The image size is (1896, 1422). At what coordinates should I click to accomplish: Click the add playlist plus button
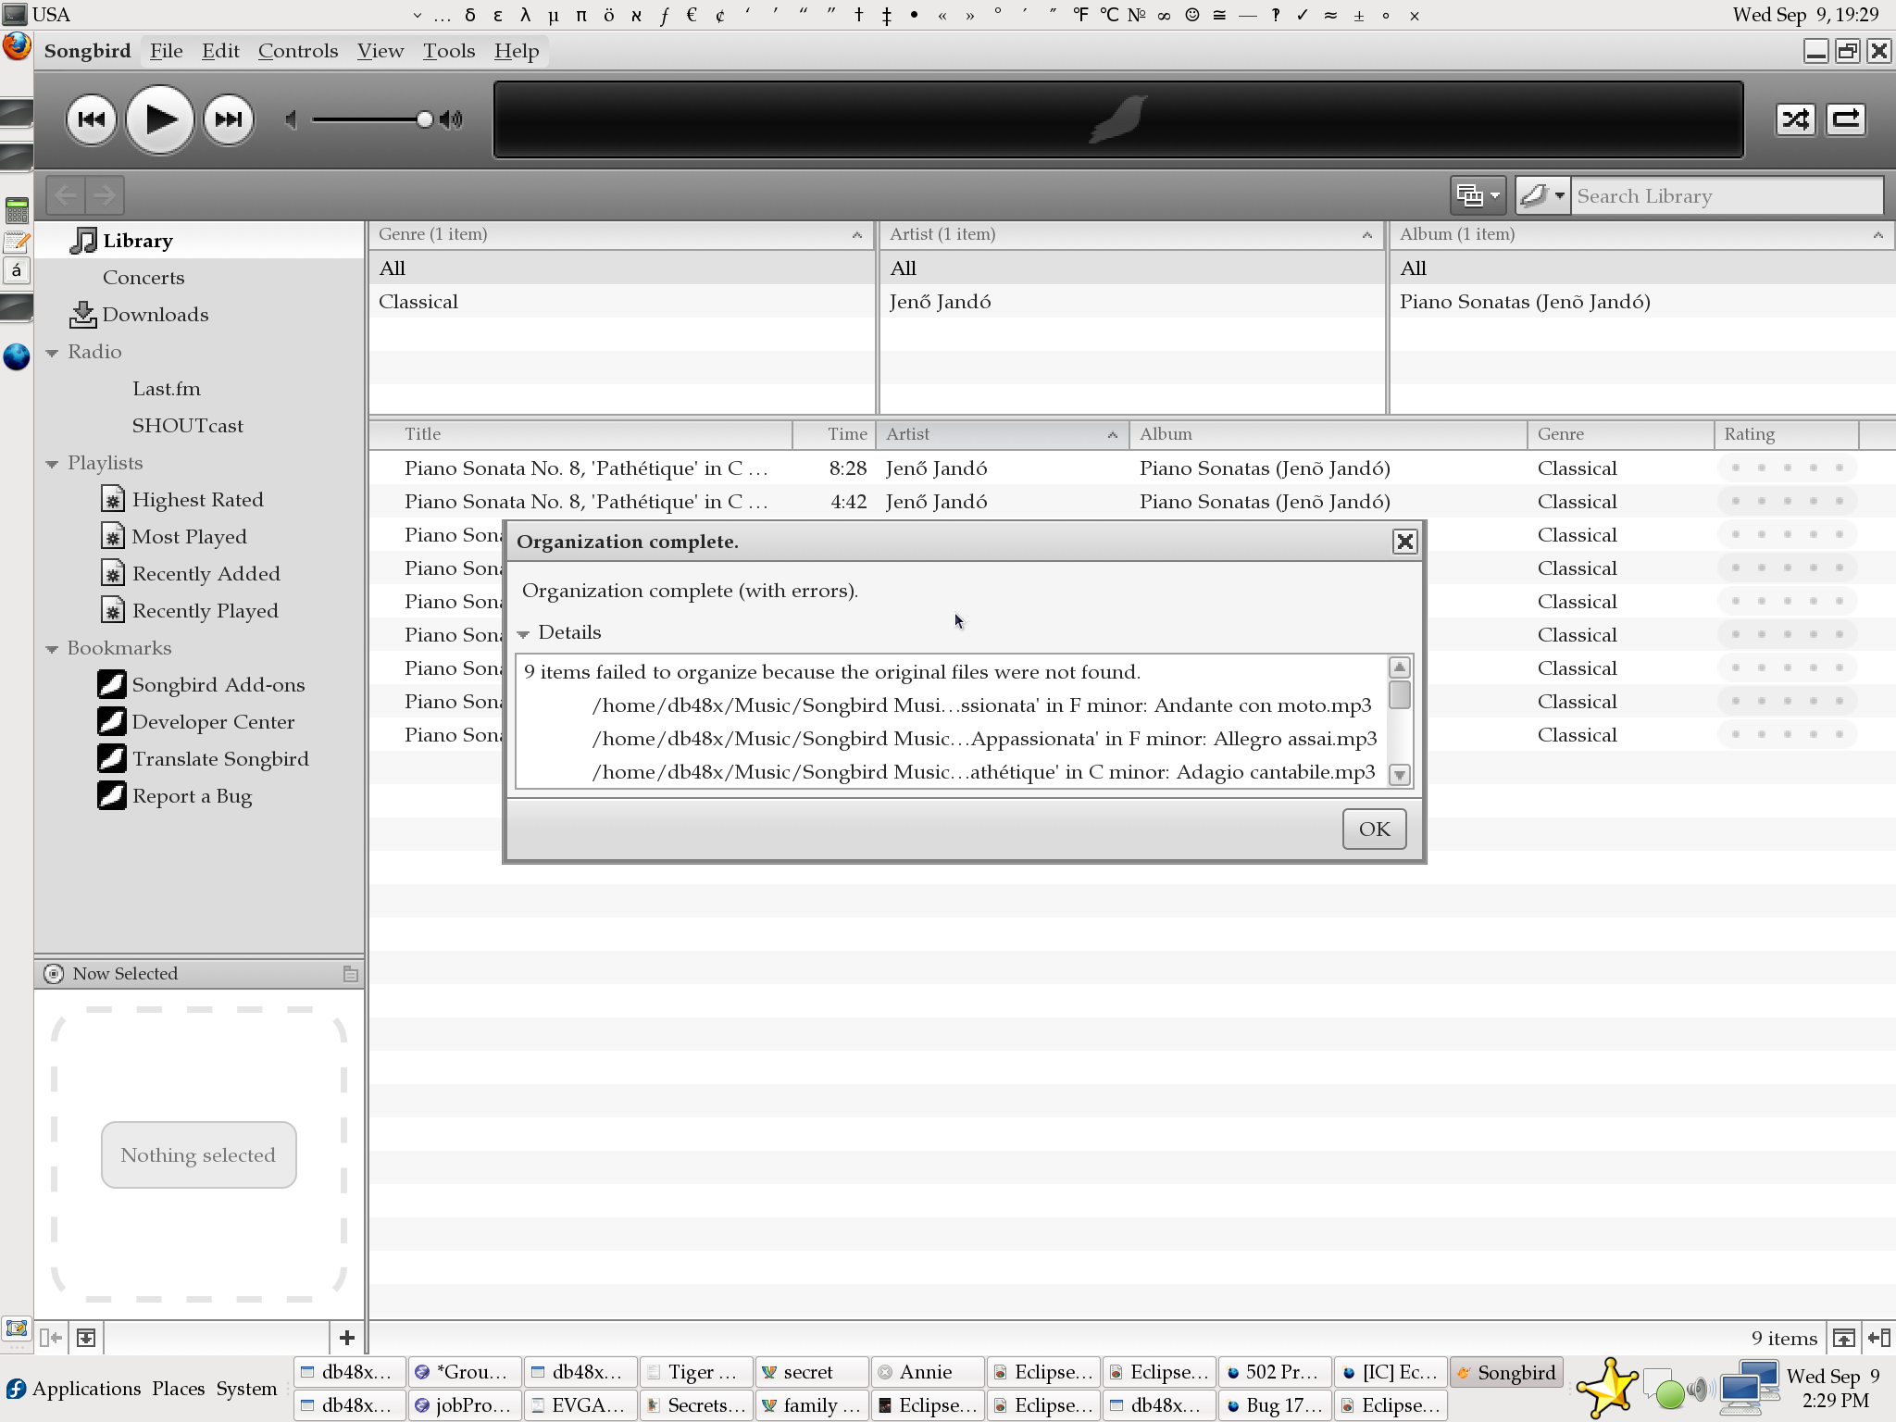click(347, 1337)
